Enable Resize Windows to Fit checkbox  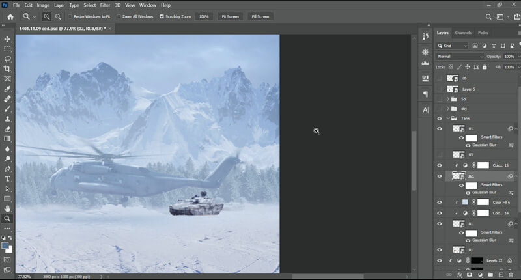coord(70,17)
